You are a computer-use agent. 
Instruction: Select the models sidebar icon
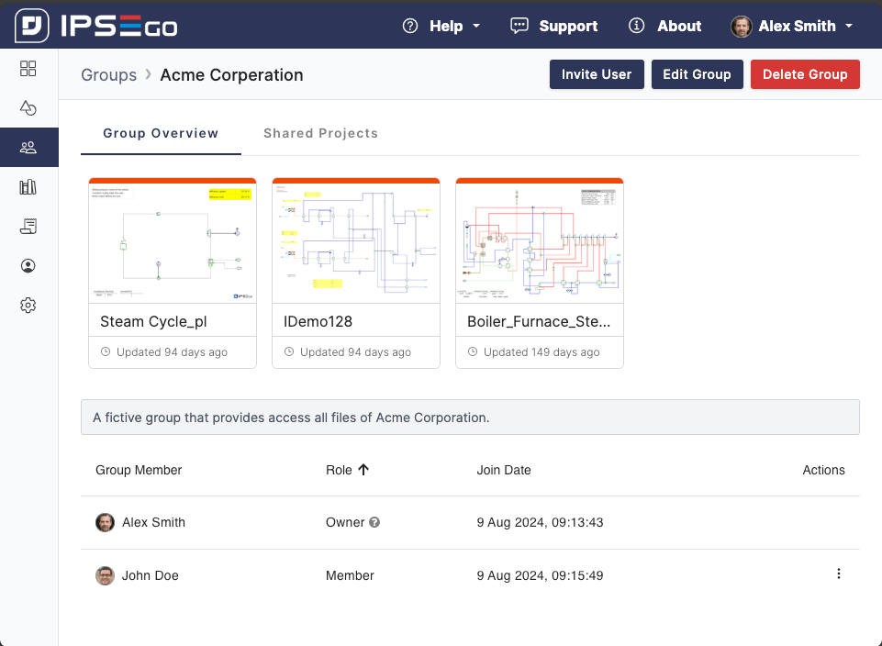(x=28, y=107)
